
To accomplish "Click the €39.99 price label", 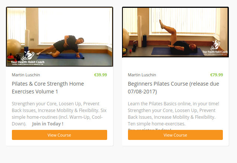I will click(100, 75).
